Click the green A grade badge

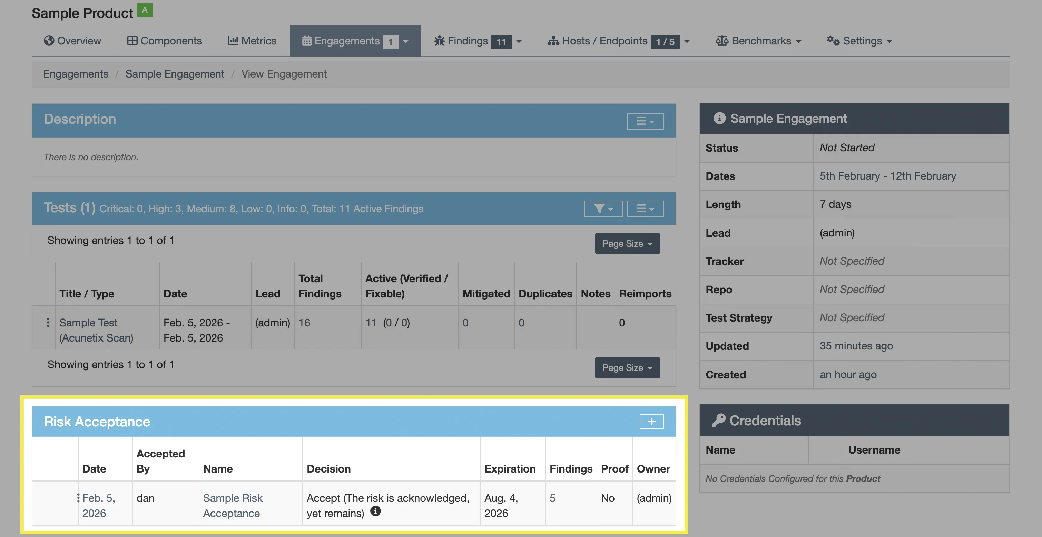pyautogui.click(x=145, y=10)
